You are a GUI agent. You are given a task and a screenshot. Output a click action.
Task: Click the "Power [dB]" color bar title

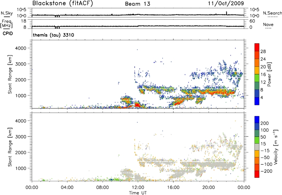(x=269, y=74)
